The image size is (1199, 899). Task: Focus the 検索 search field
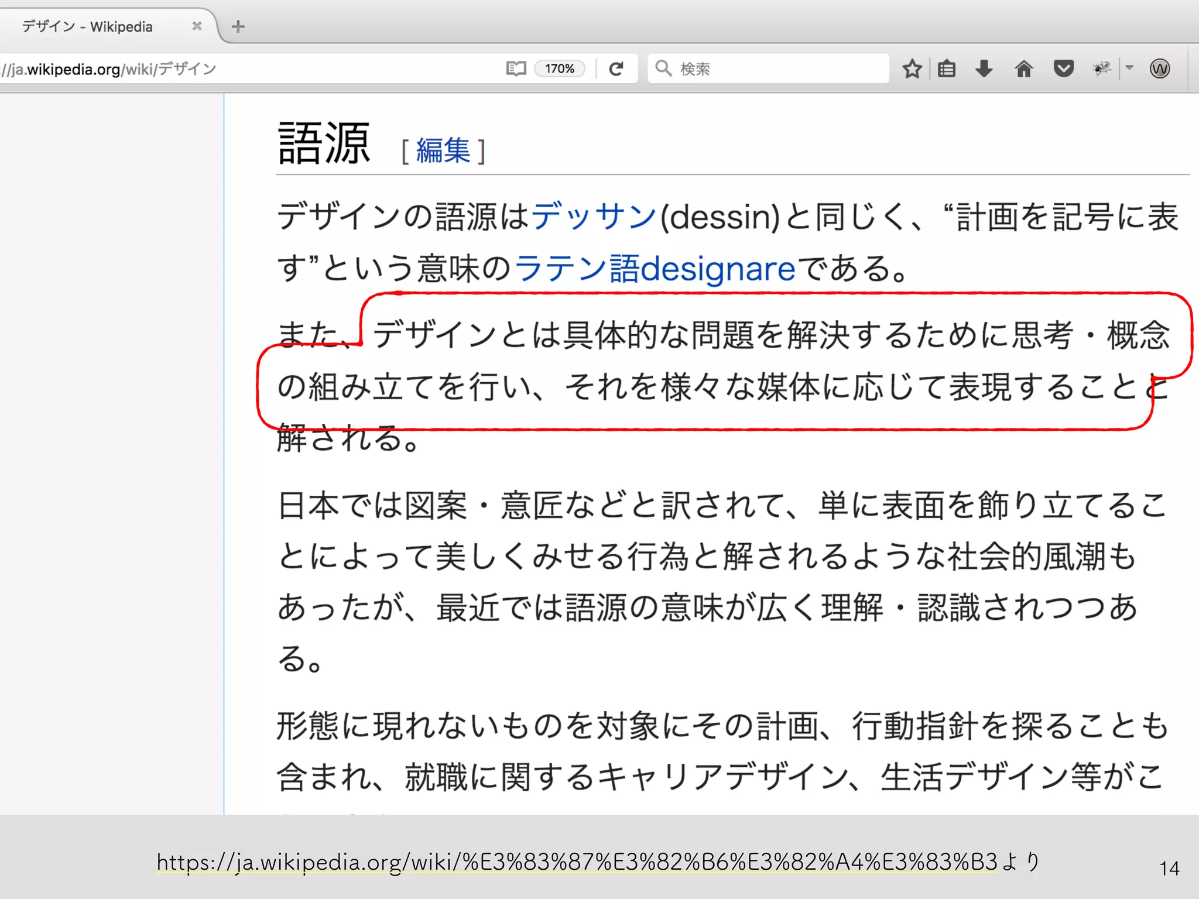[x=768, y=69]
